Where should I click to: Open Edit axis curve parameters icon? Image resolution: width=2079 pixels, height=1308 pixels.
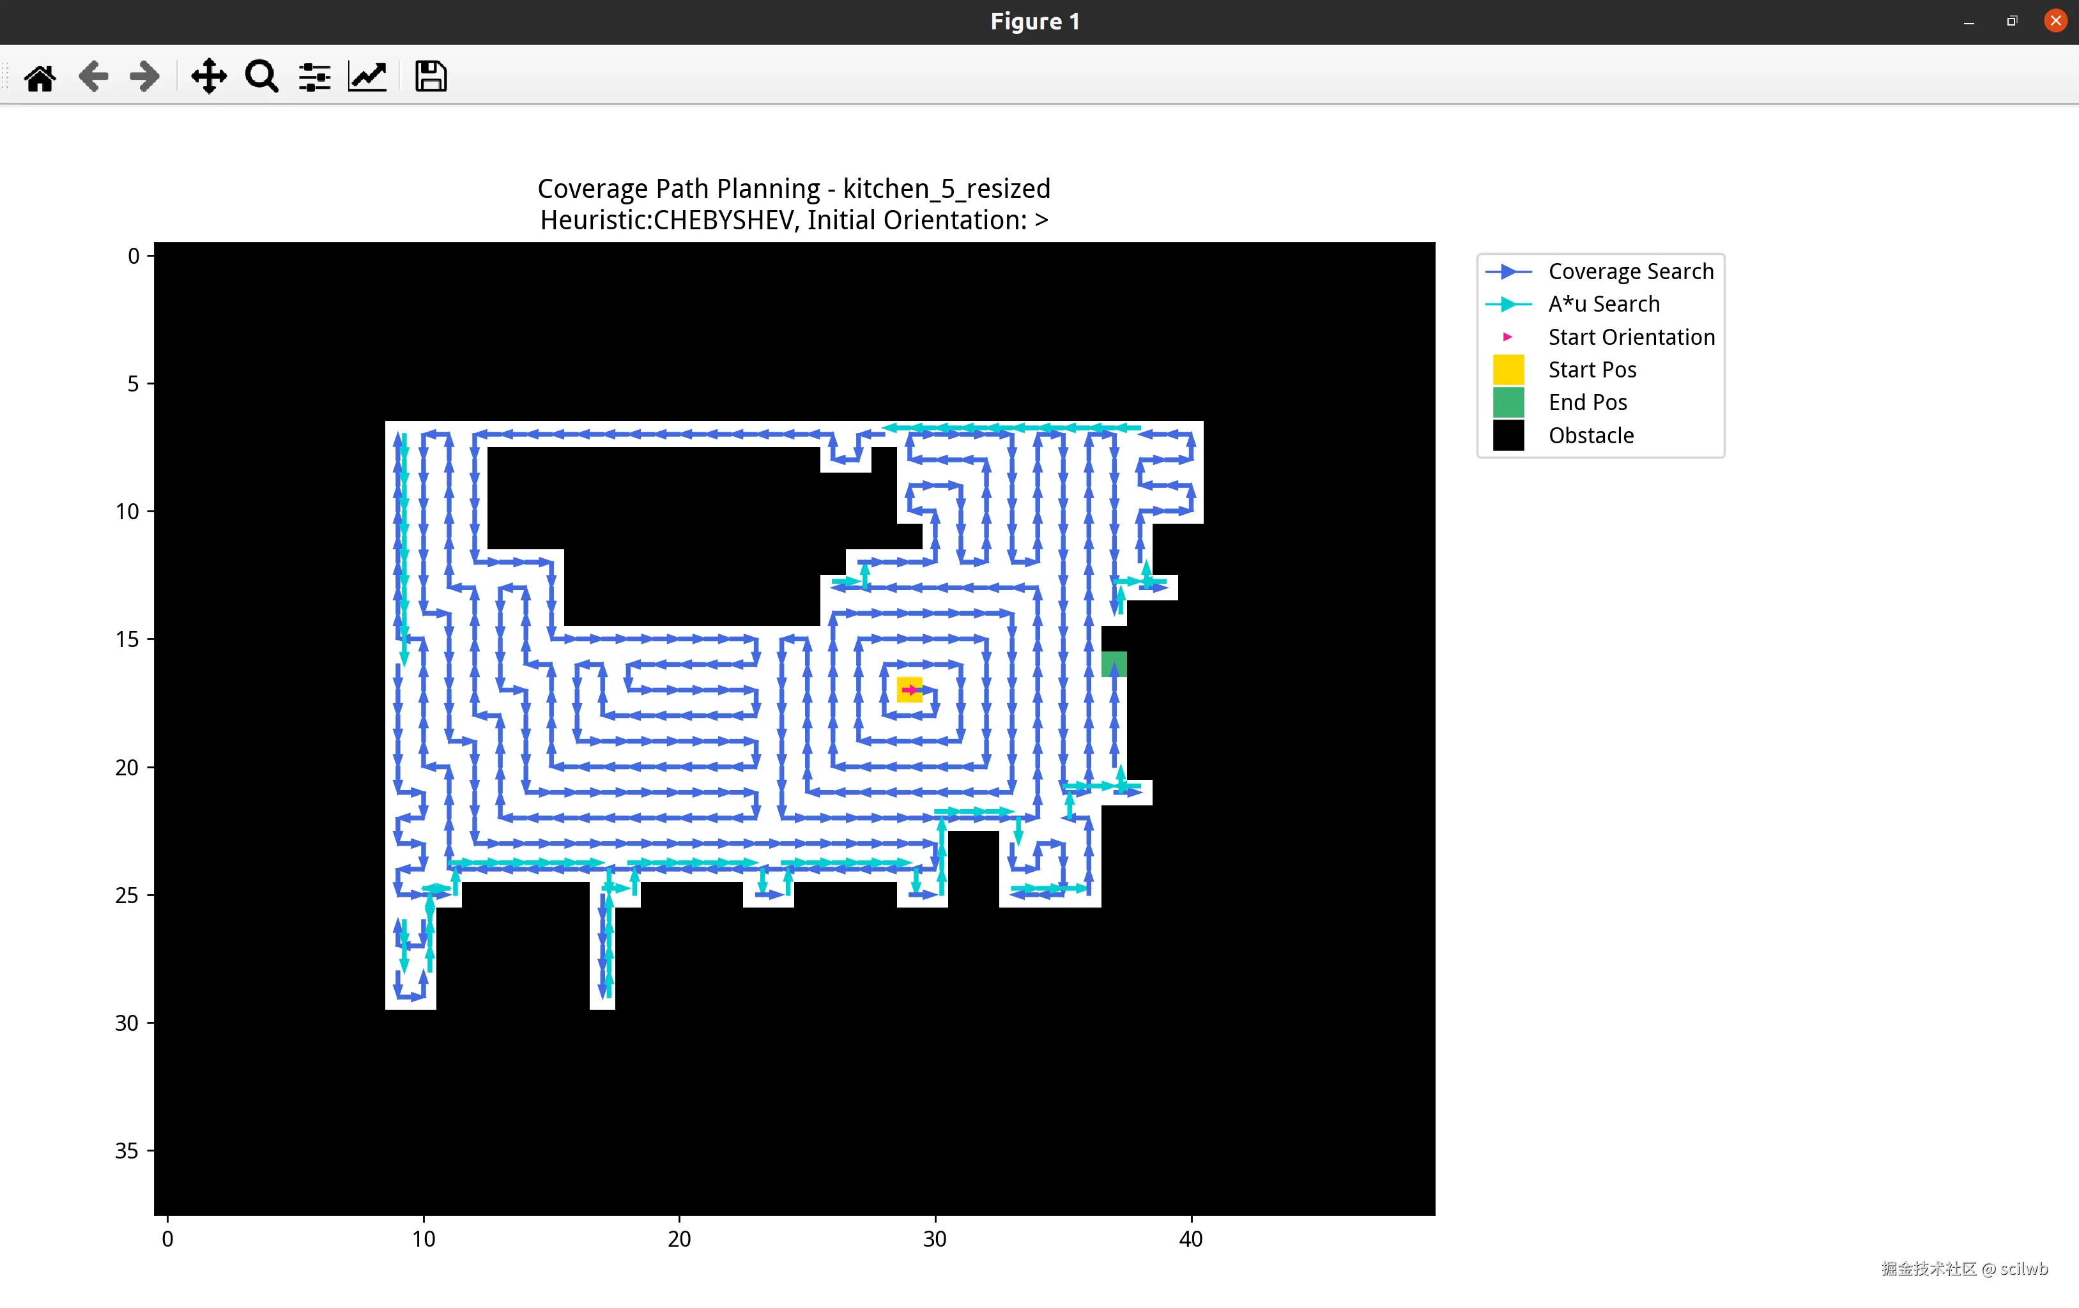(x=367, y=77)
